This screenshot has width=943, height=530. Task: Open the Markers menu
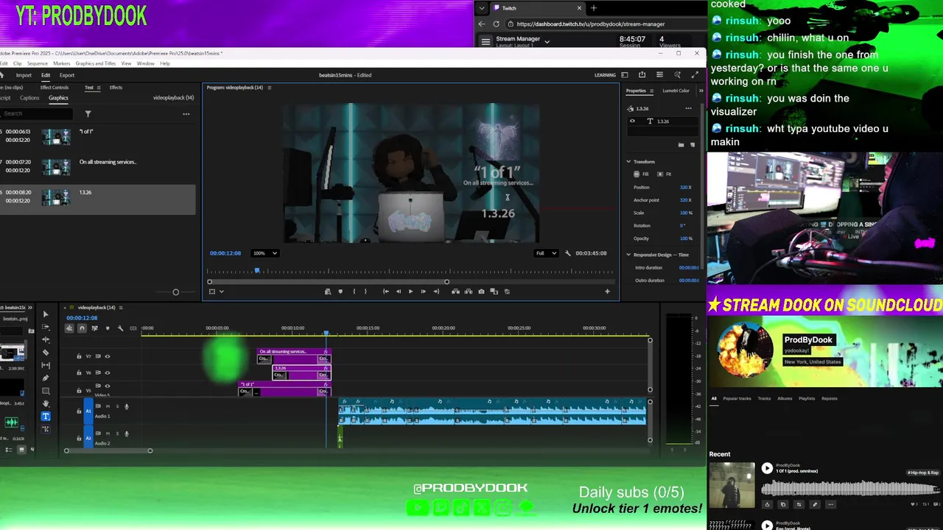pyautogui.click(x=62, y=63)
